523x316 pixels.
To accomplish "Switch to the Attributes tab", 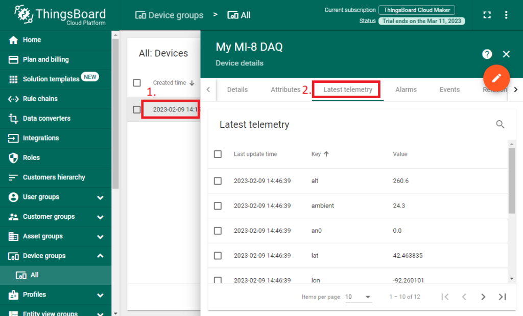I will pyautogui.click(x=285, y=89).
